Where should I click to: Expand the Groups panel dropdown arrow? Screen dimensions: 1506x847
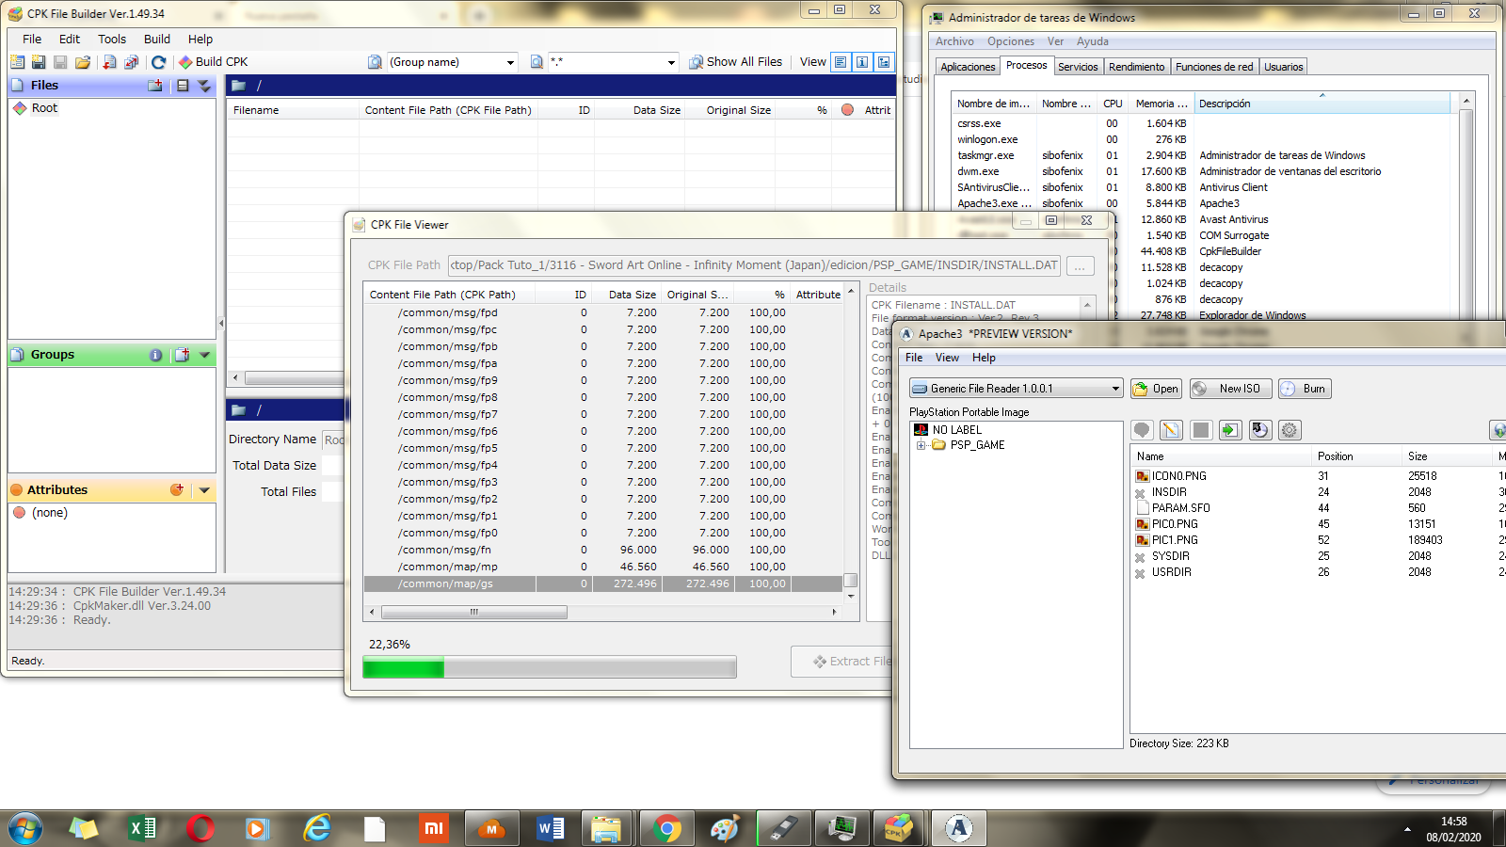204,355
